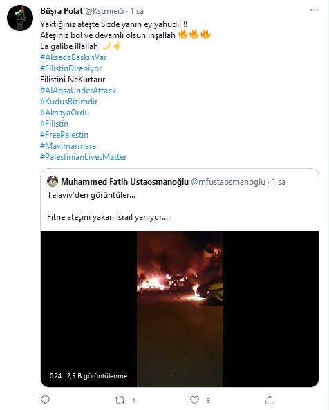Open hashtag #KudusBizimdir
329x410 pixels.
(69, 102)
